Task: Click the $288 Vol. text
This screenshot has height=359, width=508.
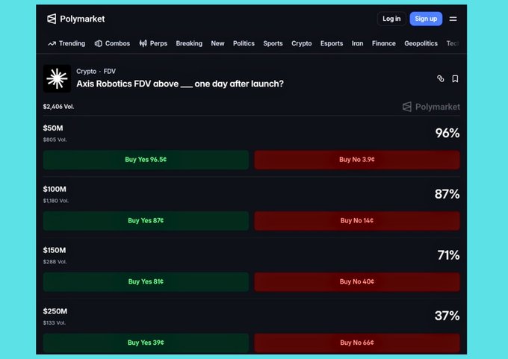Action: [x=55, y=261]
